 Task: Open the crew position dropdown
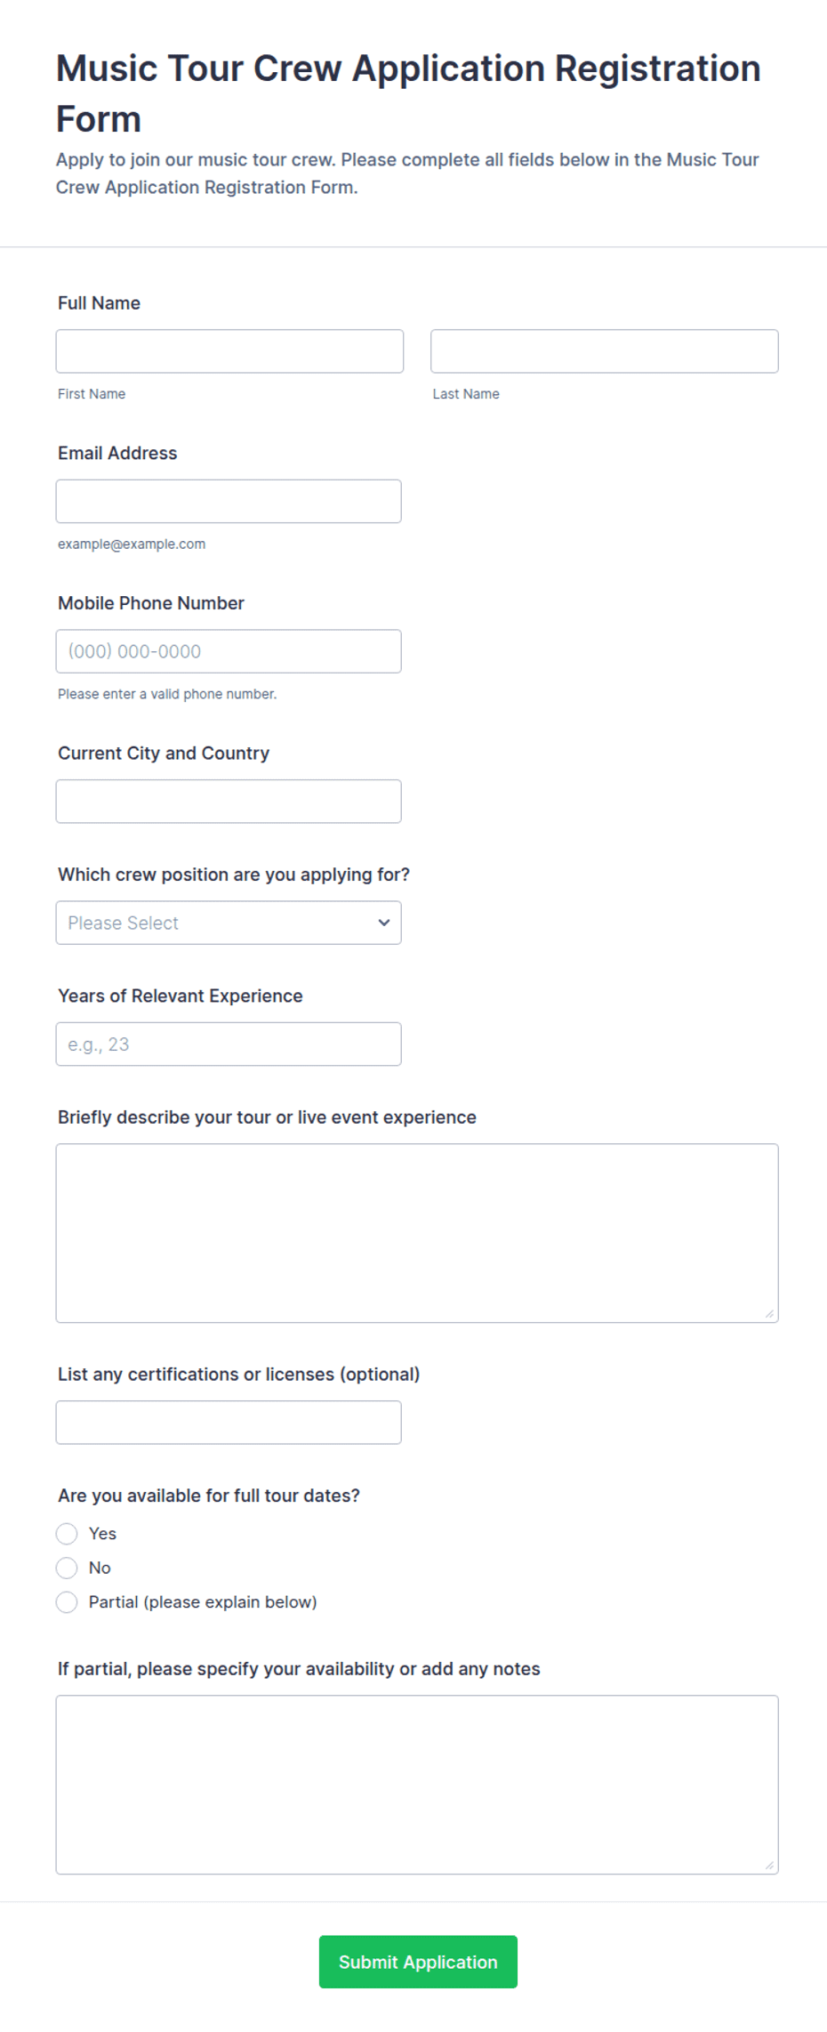(229, 923)
